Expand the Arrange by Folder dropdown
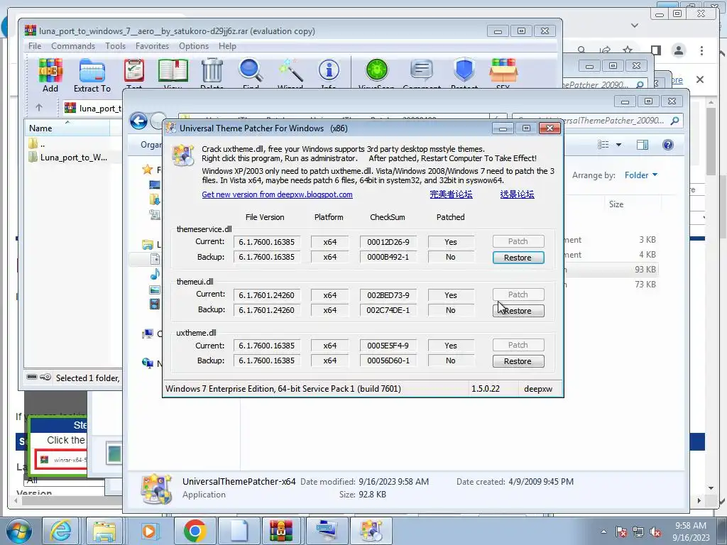Image resolution: width=727 pixels, height=545 pixels. pos(641,175)
